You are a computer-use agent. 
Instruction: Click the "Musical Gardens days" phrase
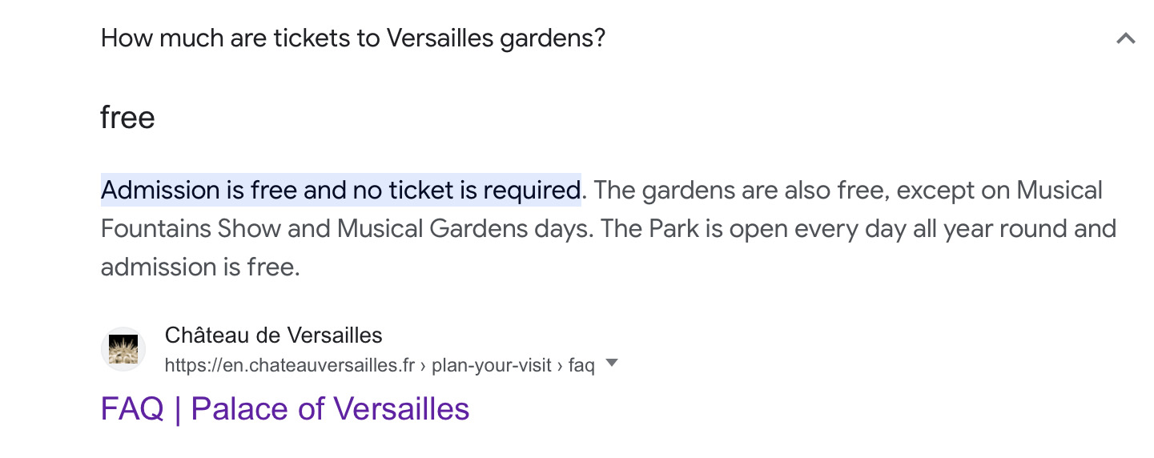(463, 229)
